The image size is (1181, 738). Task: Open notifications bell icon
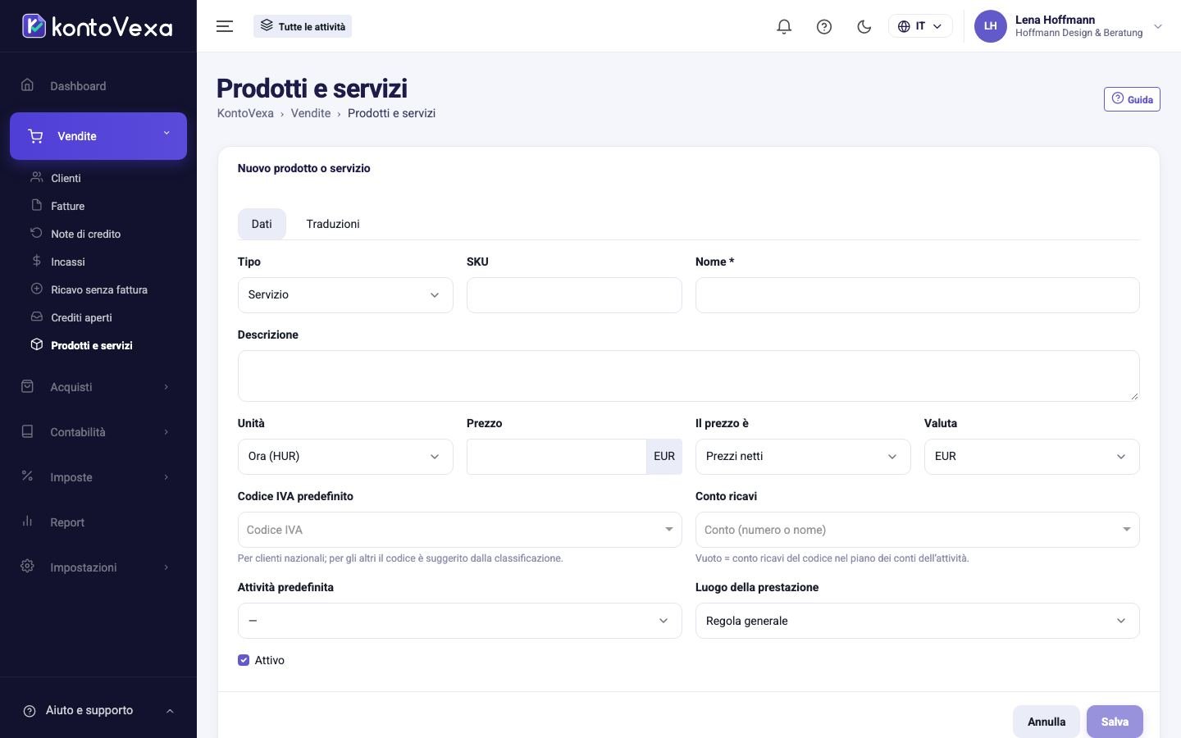[x=784, y=26]
